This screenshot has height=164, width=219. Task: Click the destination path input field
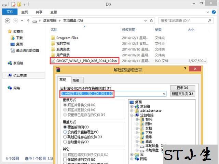pyautogui.click(x=113, y=94)
